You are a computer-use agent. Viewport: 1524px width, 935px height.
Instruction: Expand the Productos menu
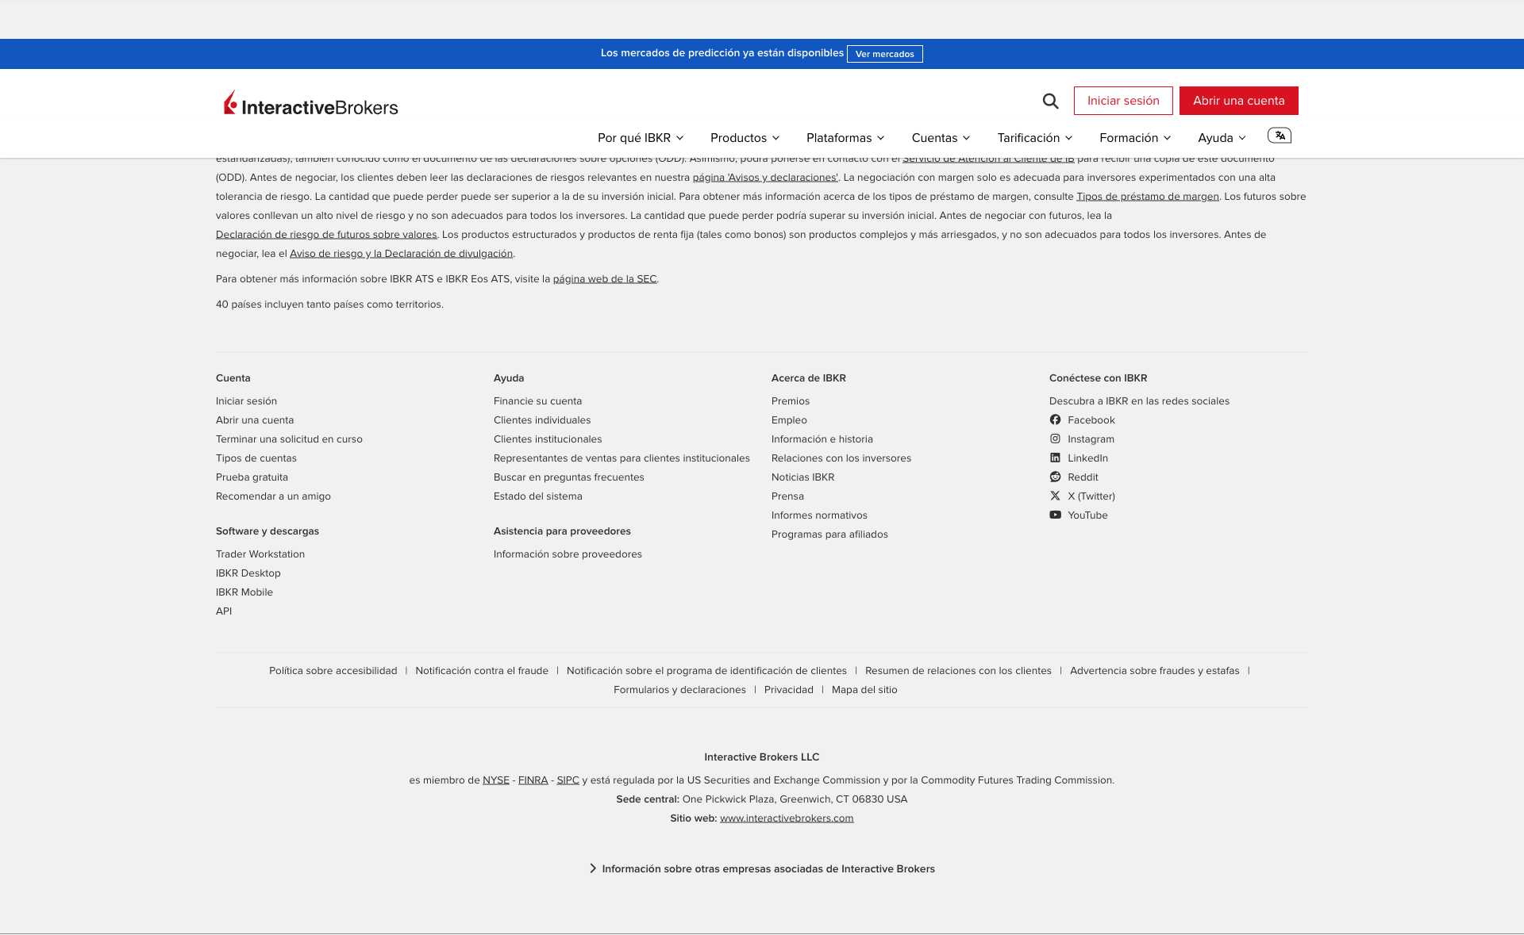(x=745, y=138)
